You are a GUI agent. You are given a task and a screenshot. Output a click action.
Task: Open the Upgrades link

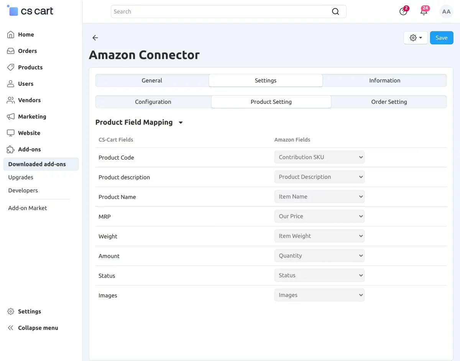(x=21, y=177)
